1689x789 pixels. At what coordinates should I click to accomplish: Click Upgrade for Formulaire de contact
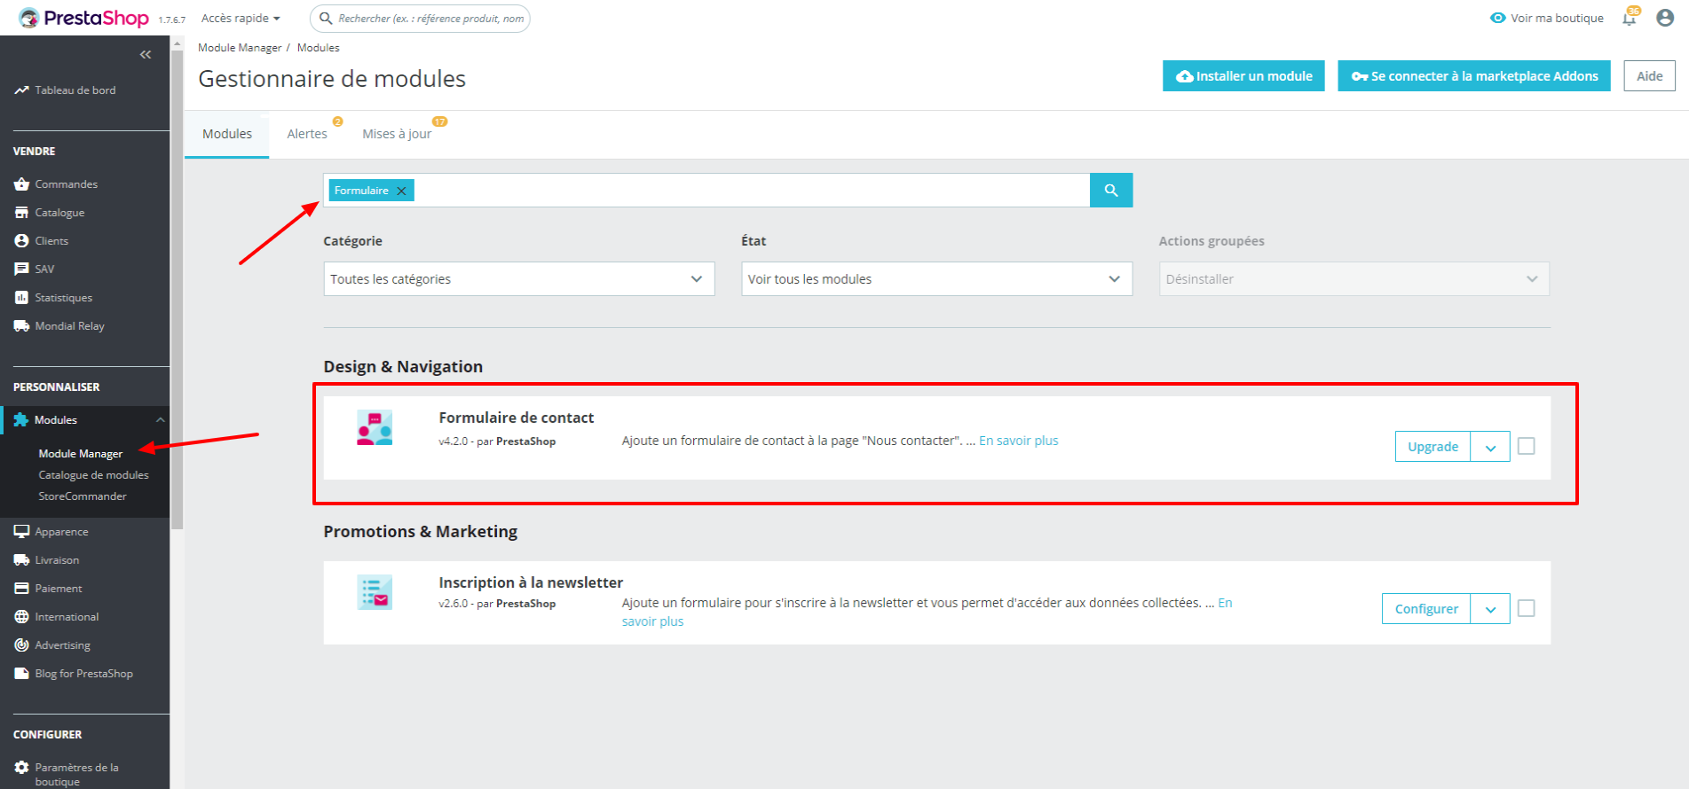click(x=1432, y=447)
